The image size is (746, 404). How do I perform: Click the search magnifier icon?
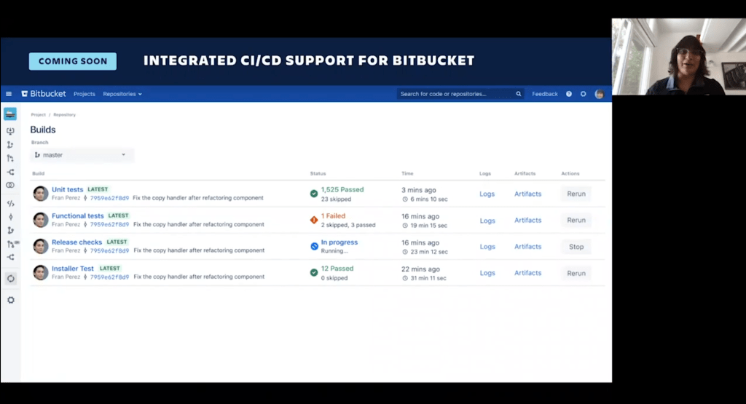(519, 94)
